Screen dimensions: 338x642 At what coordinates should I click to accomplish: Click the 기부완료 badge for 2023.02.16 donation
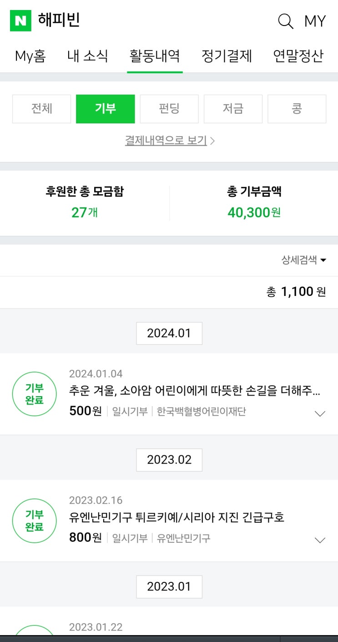tap(34, 521)
